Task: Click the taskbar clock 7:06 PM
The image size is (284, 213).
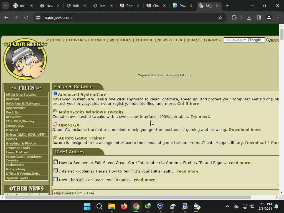Action: 266,204
